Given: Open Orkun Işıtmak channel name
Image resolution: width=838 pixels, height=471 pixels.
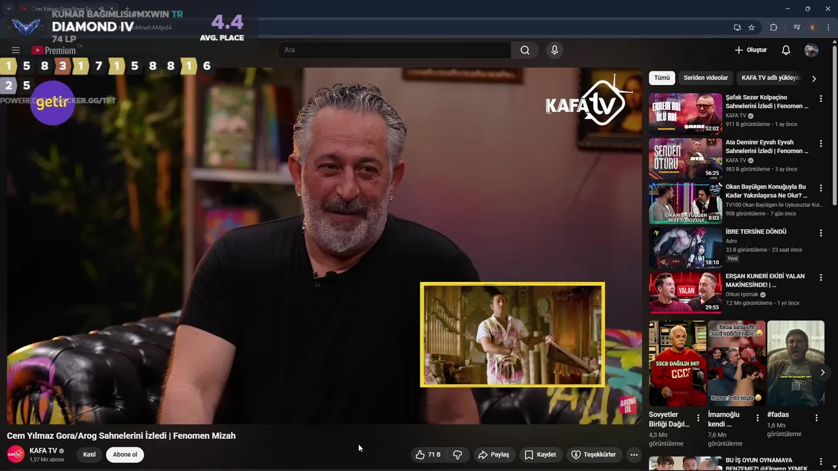Looking at the screenshot, I should click(742, 294).
